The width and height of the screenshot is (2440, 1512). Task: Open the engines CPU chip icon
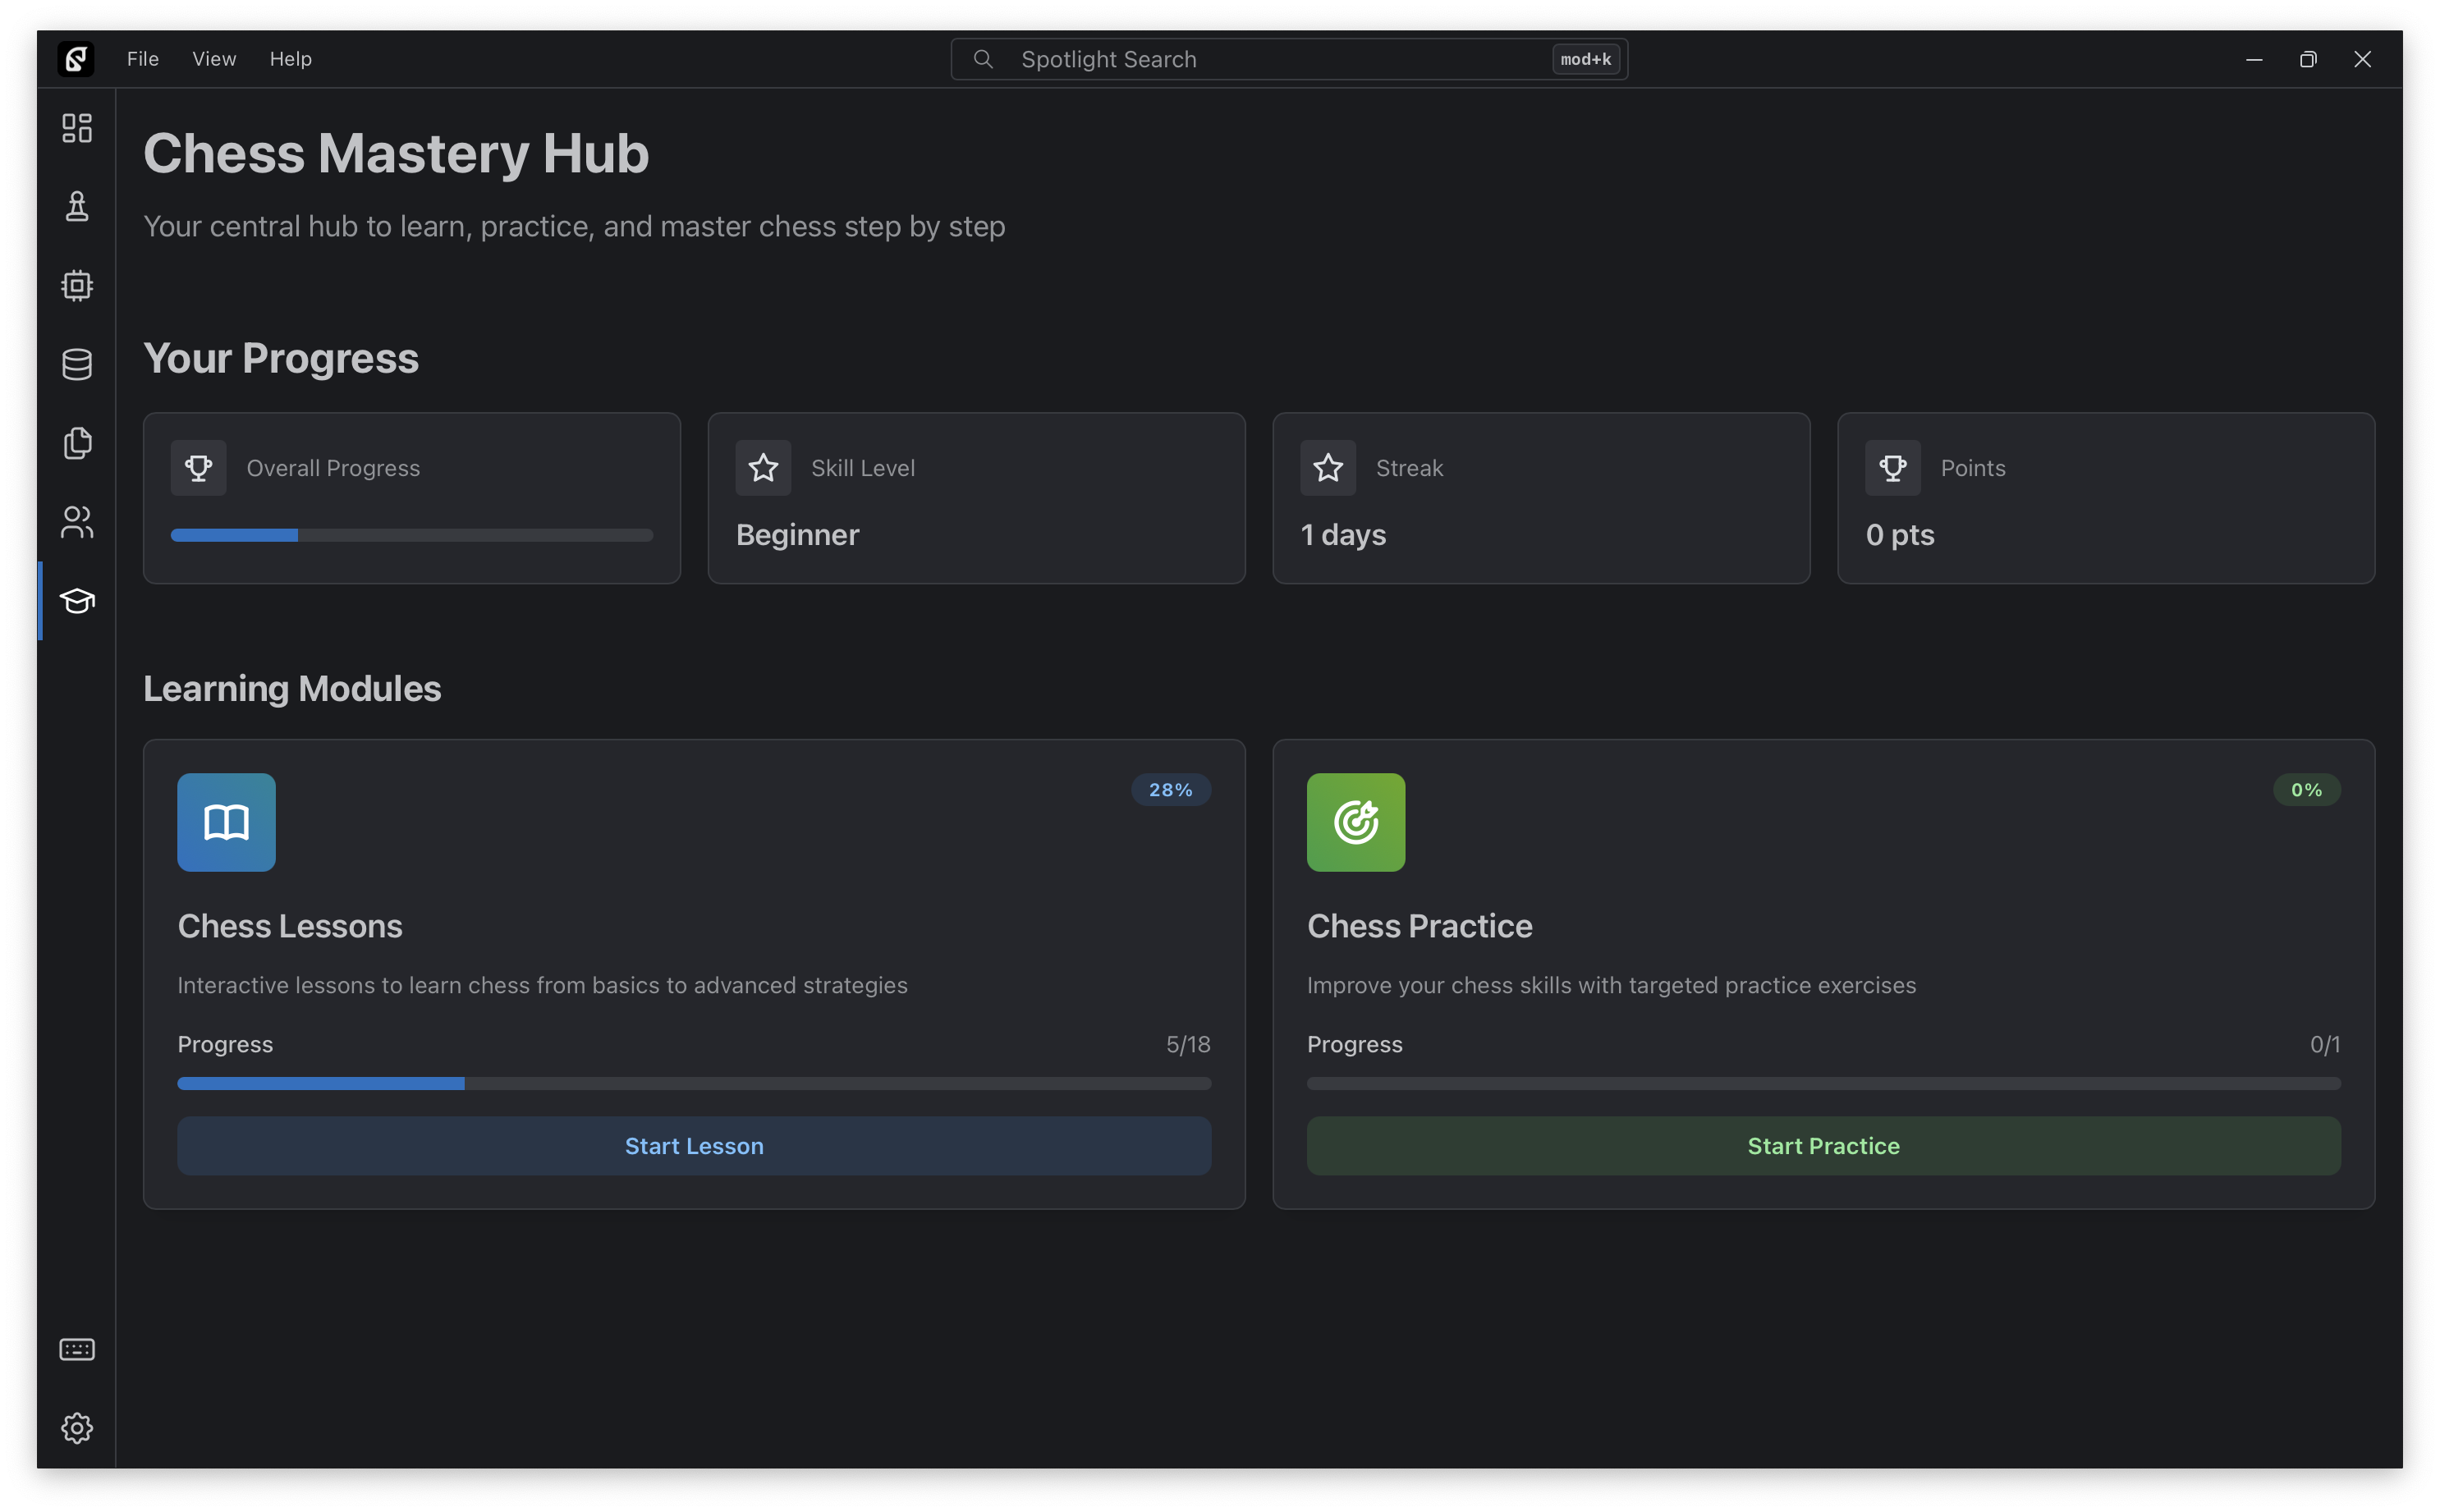click(x=77, y=286)
